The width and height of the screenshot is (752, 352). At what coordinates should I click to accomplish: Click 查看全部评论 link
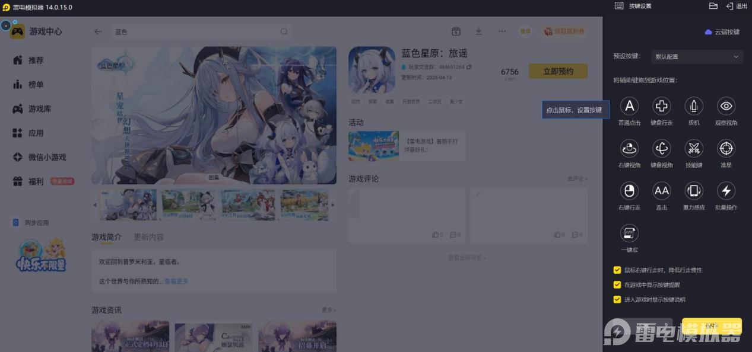[467, 258]
